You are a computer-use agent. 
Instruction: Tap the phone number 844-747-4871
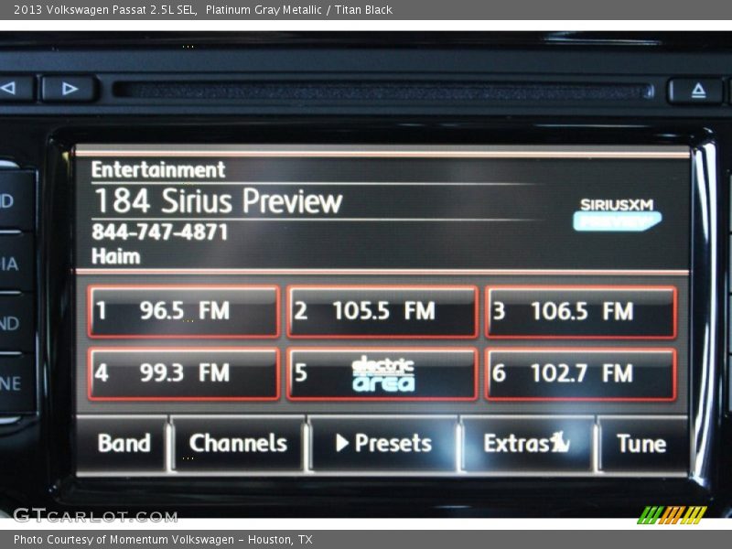pos(159,232)
